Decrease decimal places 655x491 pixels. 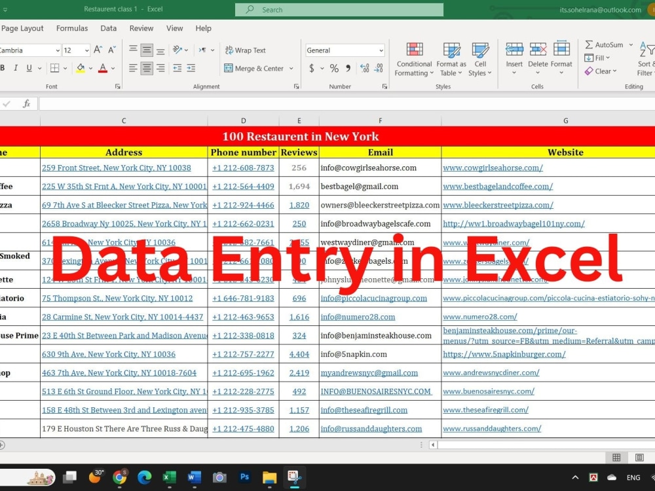(x=379, y=68)
